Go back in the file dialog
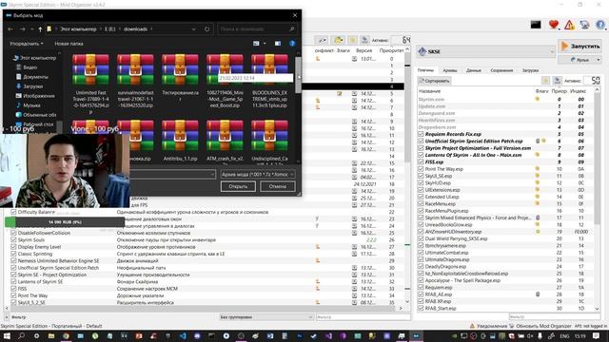This screenshot has height=342, width=609. point(10,29)
